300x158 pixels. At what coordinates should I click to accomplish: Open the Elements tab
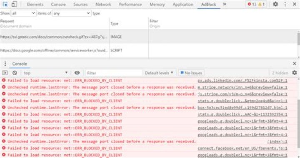pos(35,4)
